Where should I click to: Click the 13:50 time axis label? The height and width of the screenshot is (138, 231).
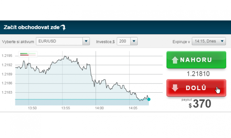pyautogui.click(x=32, y=108)
